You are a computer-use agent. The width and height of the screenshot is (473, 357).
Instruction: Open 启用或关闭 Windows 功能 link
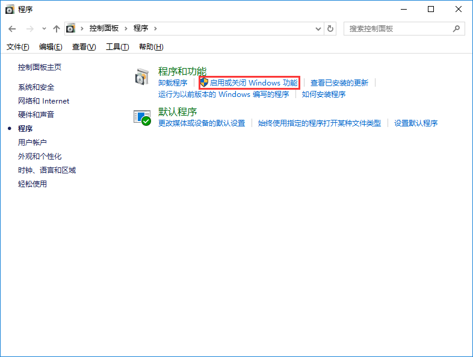253,83
